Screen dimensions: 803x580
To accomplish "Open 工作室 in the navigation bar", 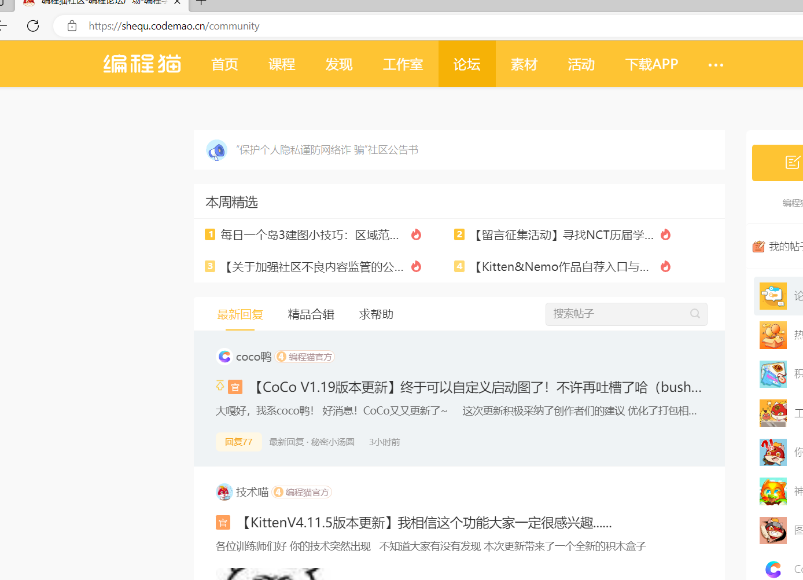I will [x=403, y=64].
